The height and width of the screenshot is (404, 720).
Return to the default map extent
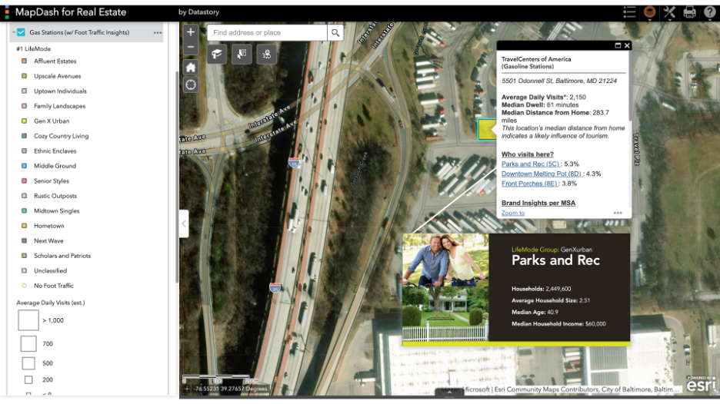click(191, 68)
